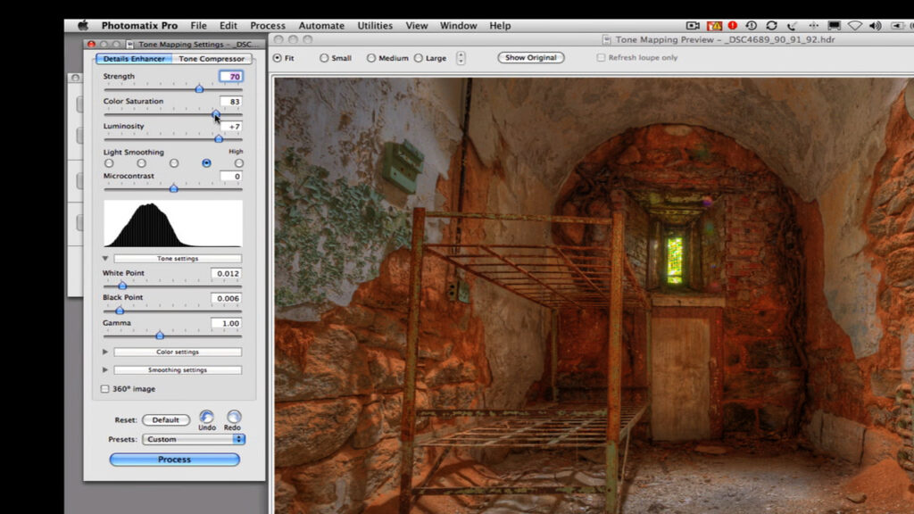
Task: Open the Utilities menu
Action: tap(375, 26)
